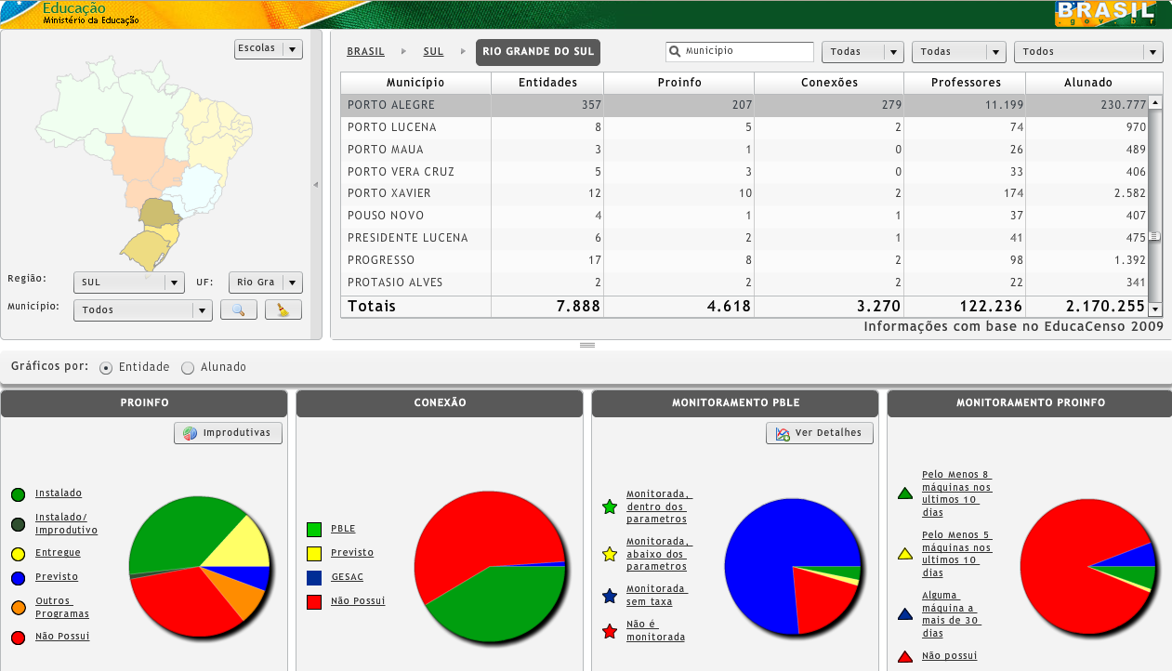
Task: Click the red Não Possui circle in Proinfo
Action: coord(18,638)
